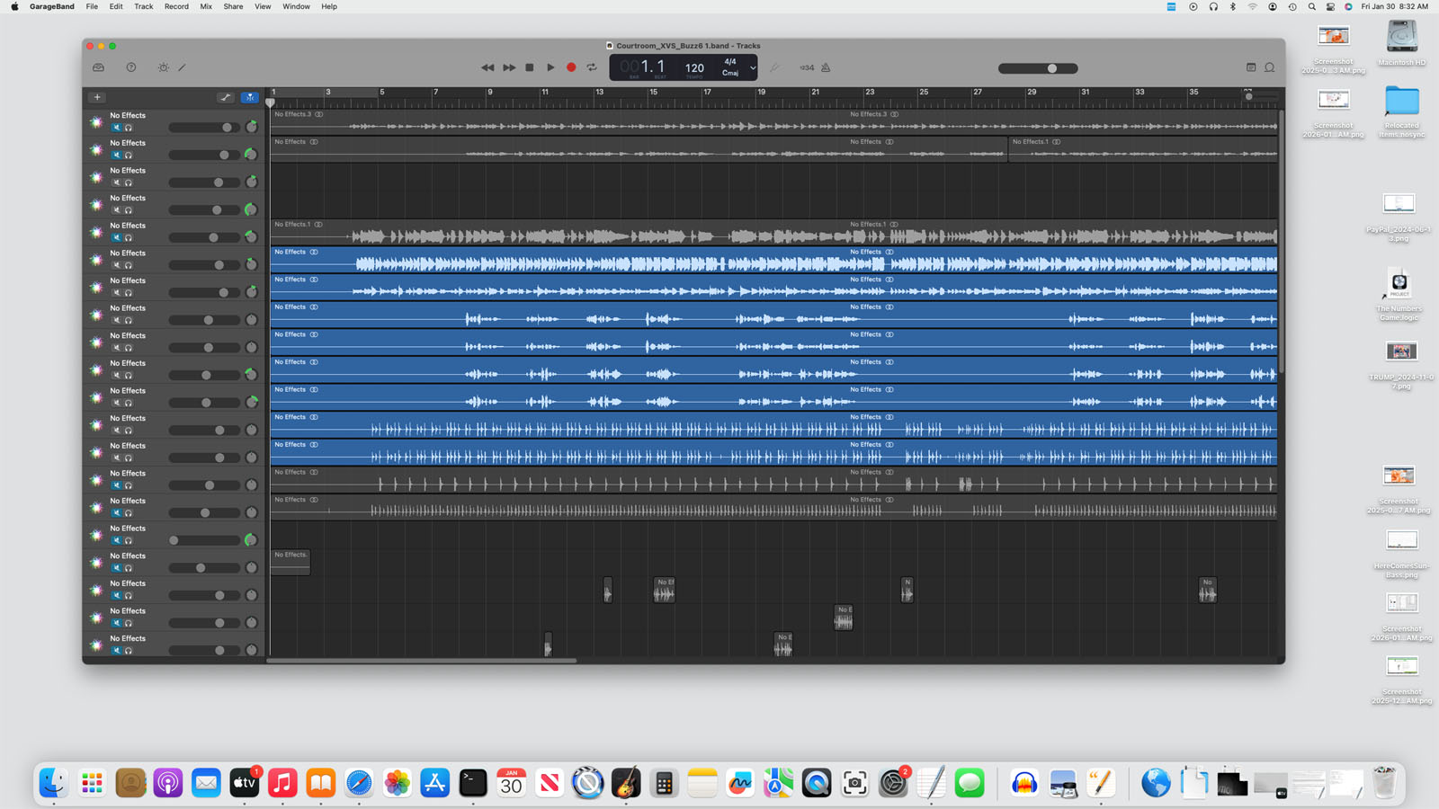Toggle the metronome click

click(x=826, y=67)
